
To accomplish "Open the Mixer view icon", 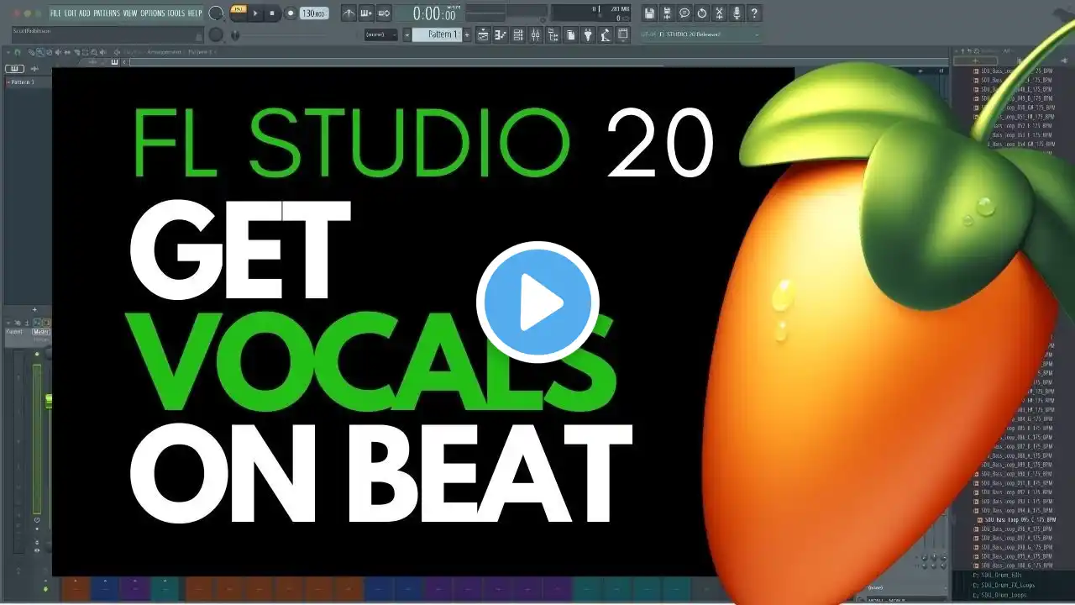I will [536, 34].
